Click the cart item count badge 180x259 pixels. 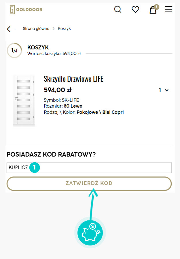point(156,7)
